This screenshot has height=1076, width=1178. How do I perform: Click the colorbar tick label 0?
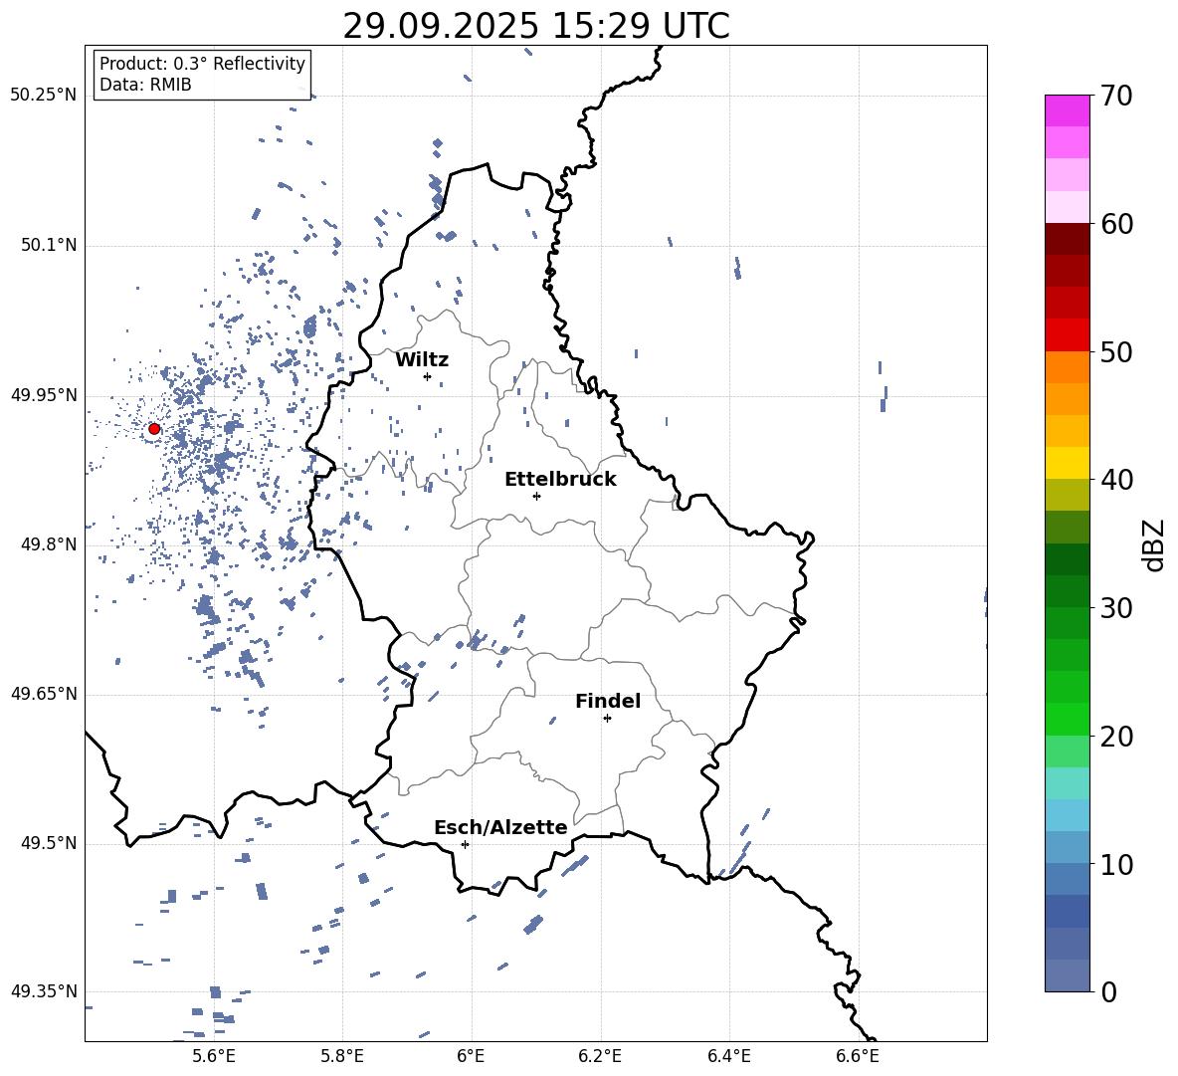tap(1108, 991)
